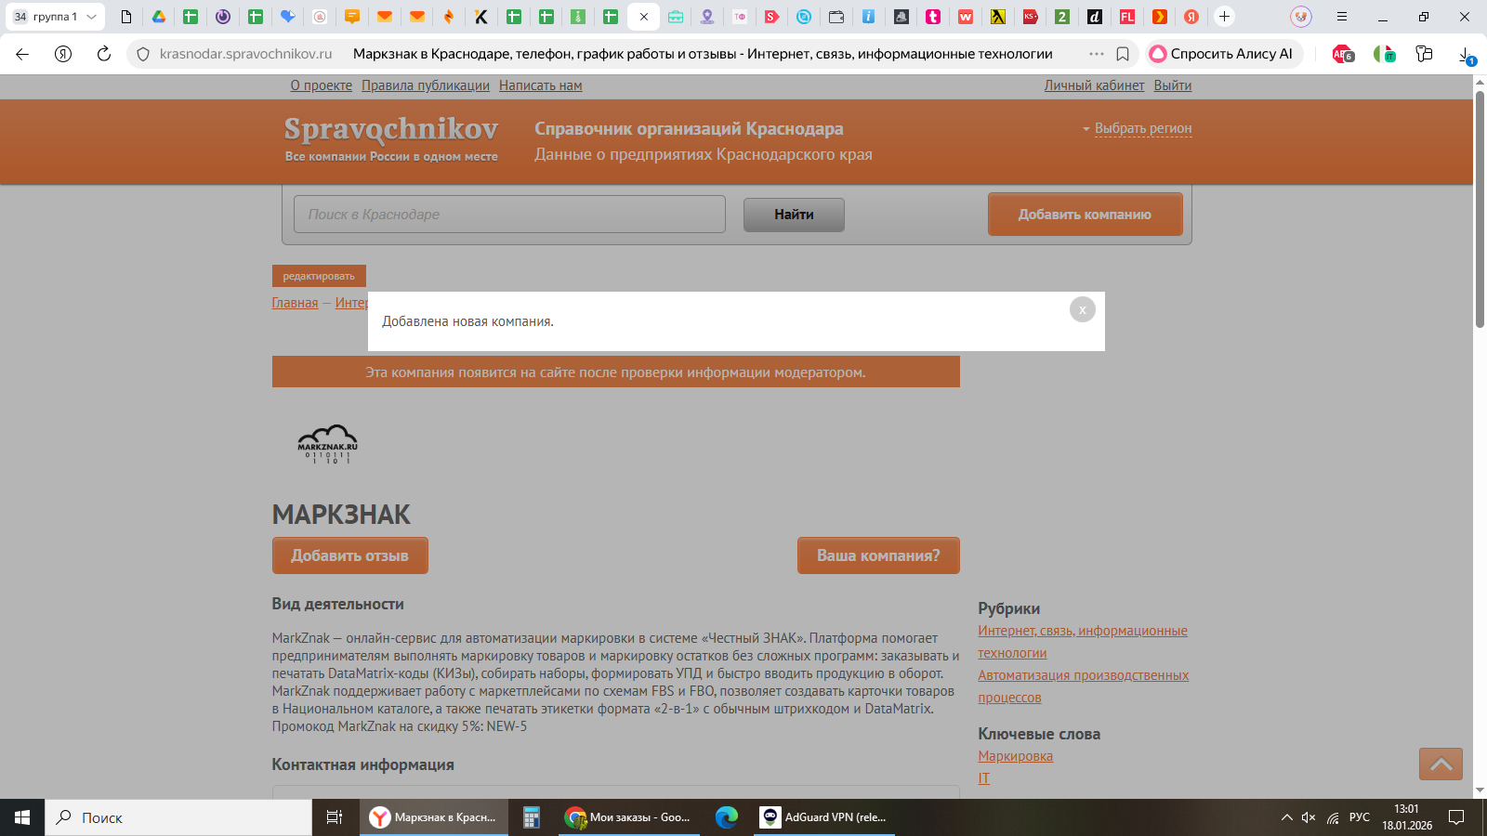The image size is (1487, 836).
Task: Go to the 'Главная' breadcrumb
Action: [x=295, y=303]
